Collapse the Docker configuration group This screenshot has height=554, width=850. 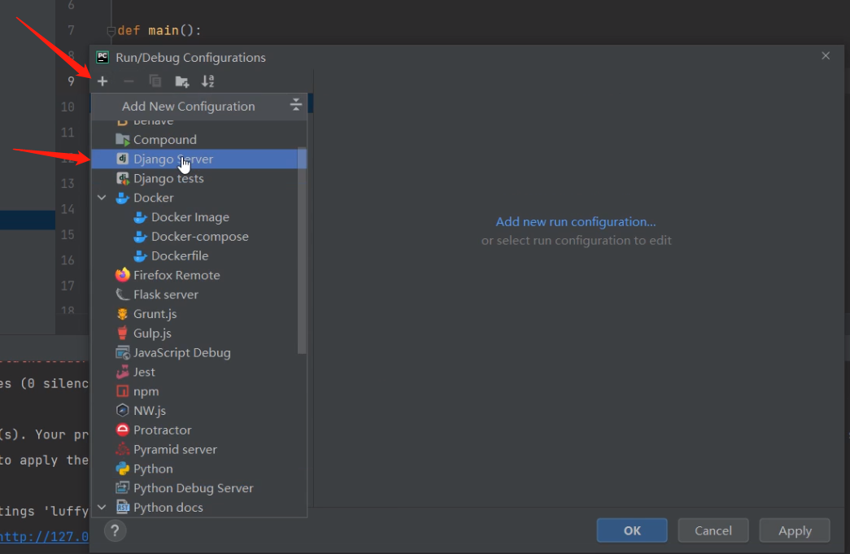pyautogui.click(x=102, y=198)
